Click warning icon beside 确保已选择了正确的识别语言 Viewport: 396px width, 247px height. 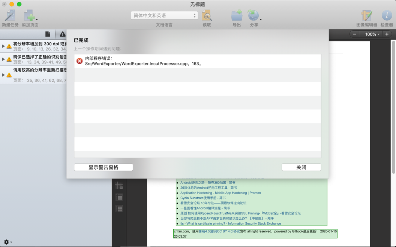9,59
